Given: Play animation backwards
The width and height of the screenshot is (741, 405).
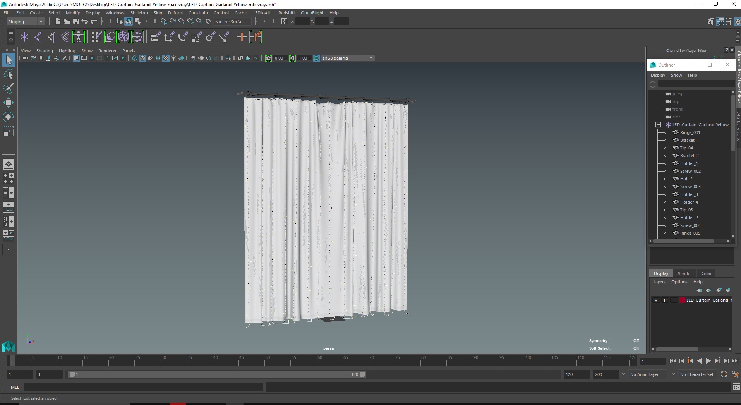Looking at the screenshot, I should pyautogui.click(x=699, y=361).
